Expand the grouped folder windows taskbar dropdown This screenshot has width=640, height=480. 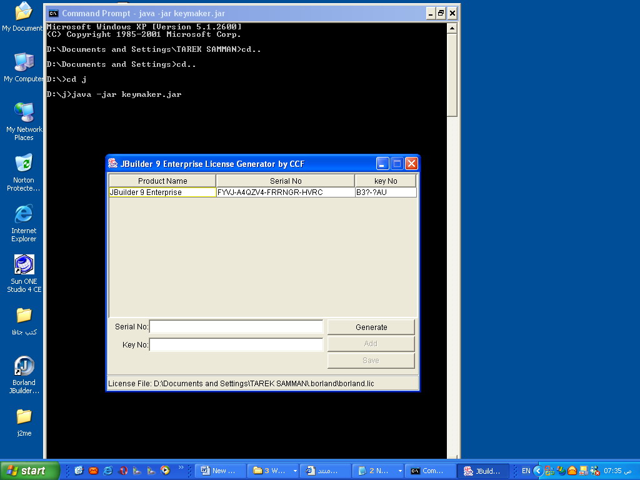coord(295,471)
